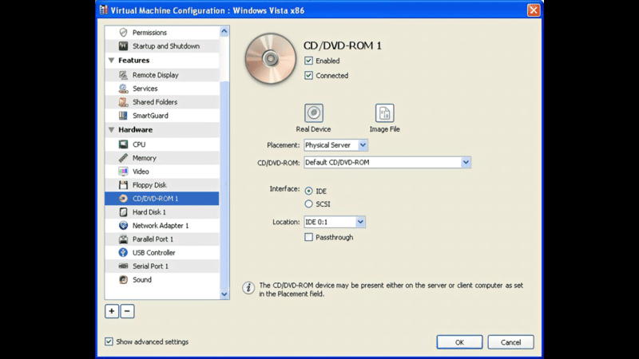Image resolution: width=639 pixels, height=359 pixels.
Task: Click the CD/DVD-ROM 1 disc icon in sidebar
Action: (123, 199)
